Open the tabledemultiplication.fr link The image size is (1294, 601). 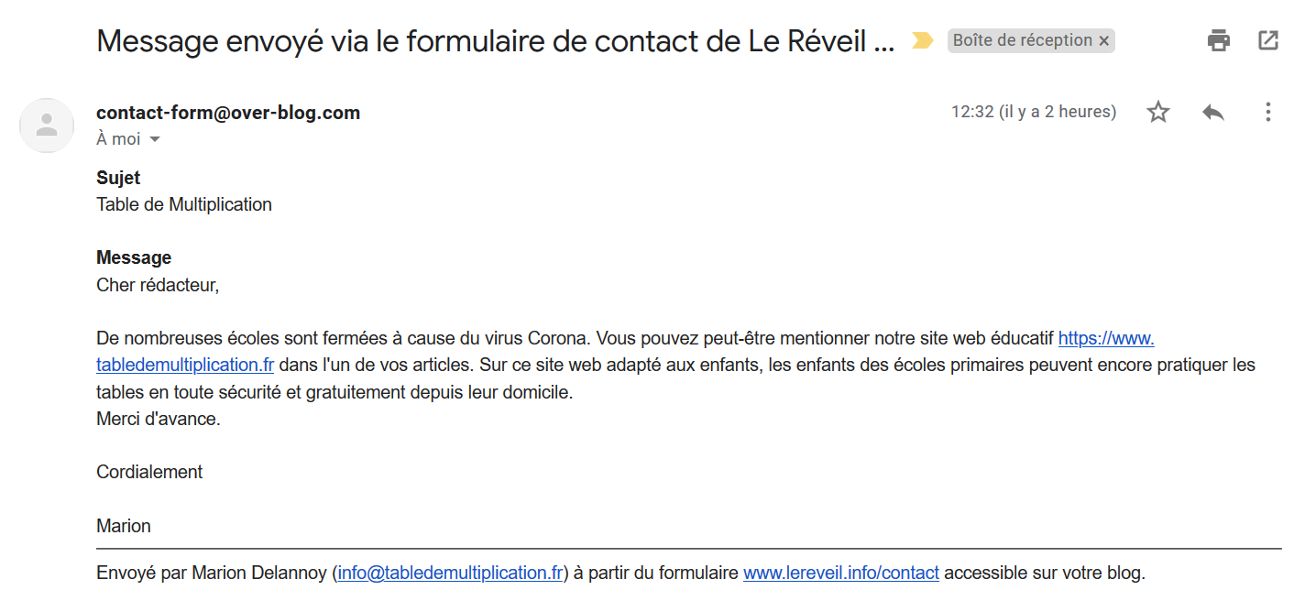click(x=185, y=365)
